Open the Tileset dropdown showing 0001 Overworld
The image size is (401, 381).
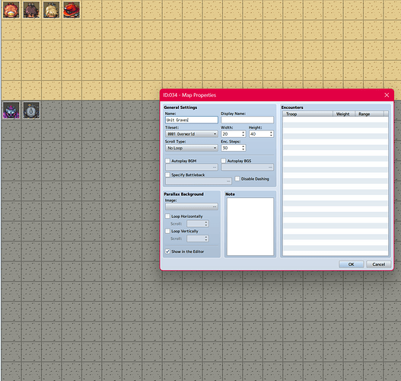tap(192, 134)
